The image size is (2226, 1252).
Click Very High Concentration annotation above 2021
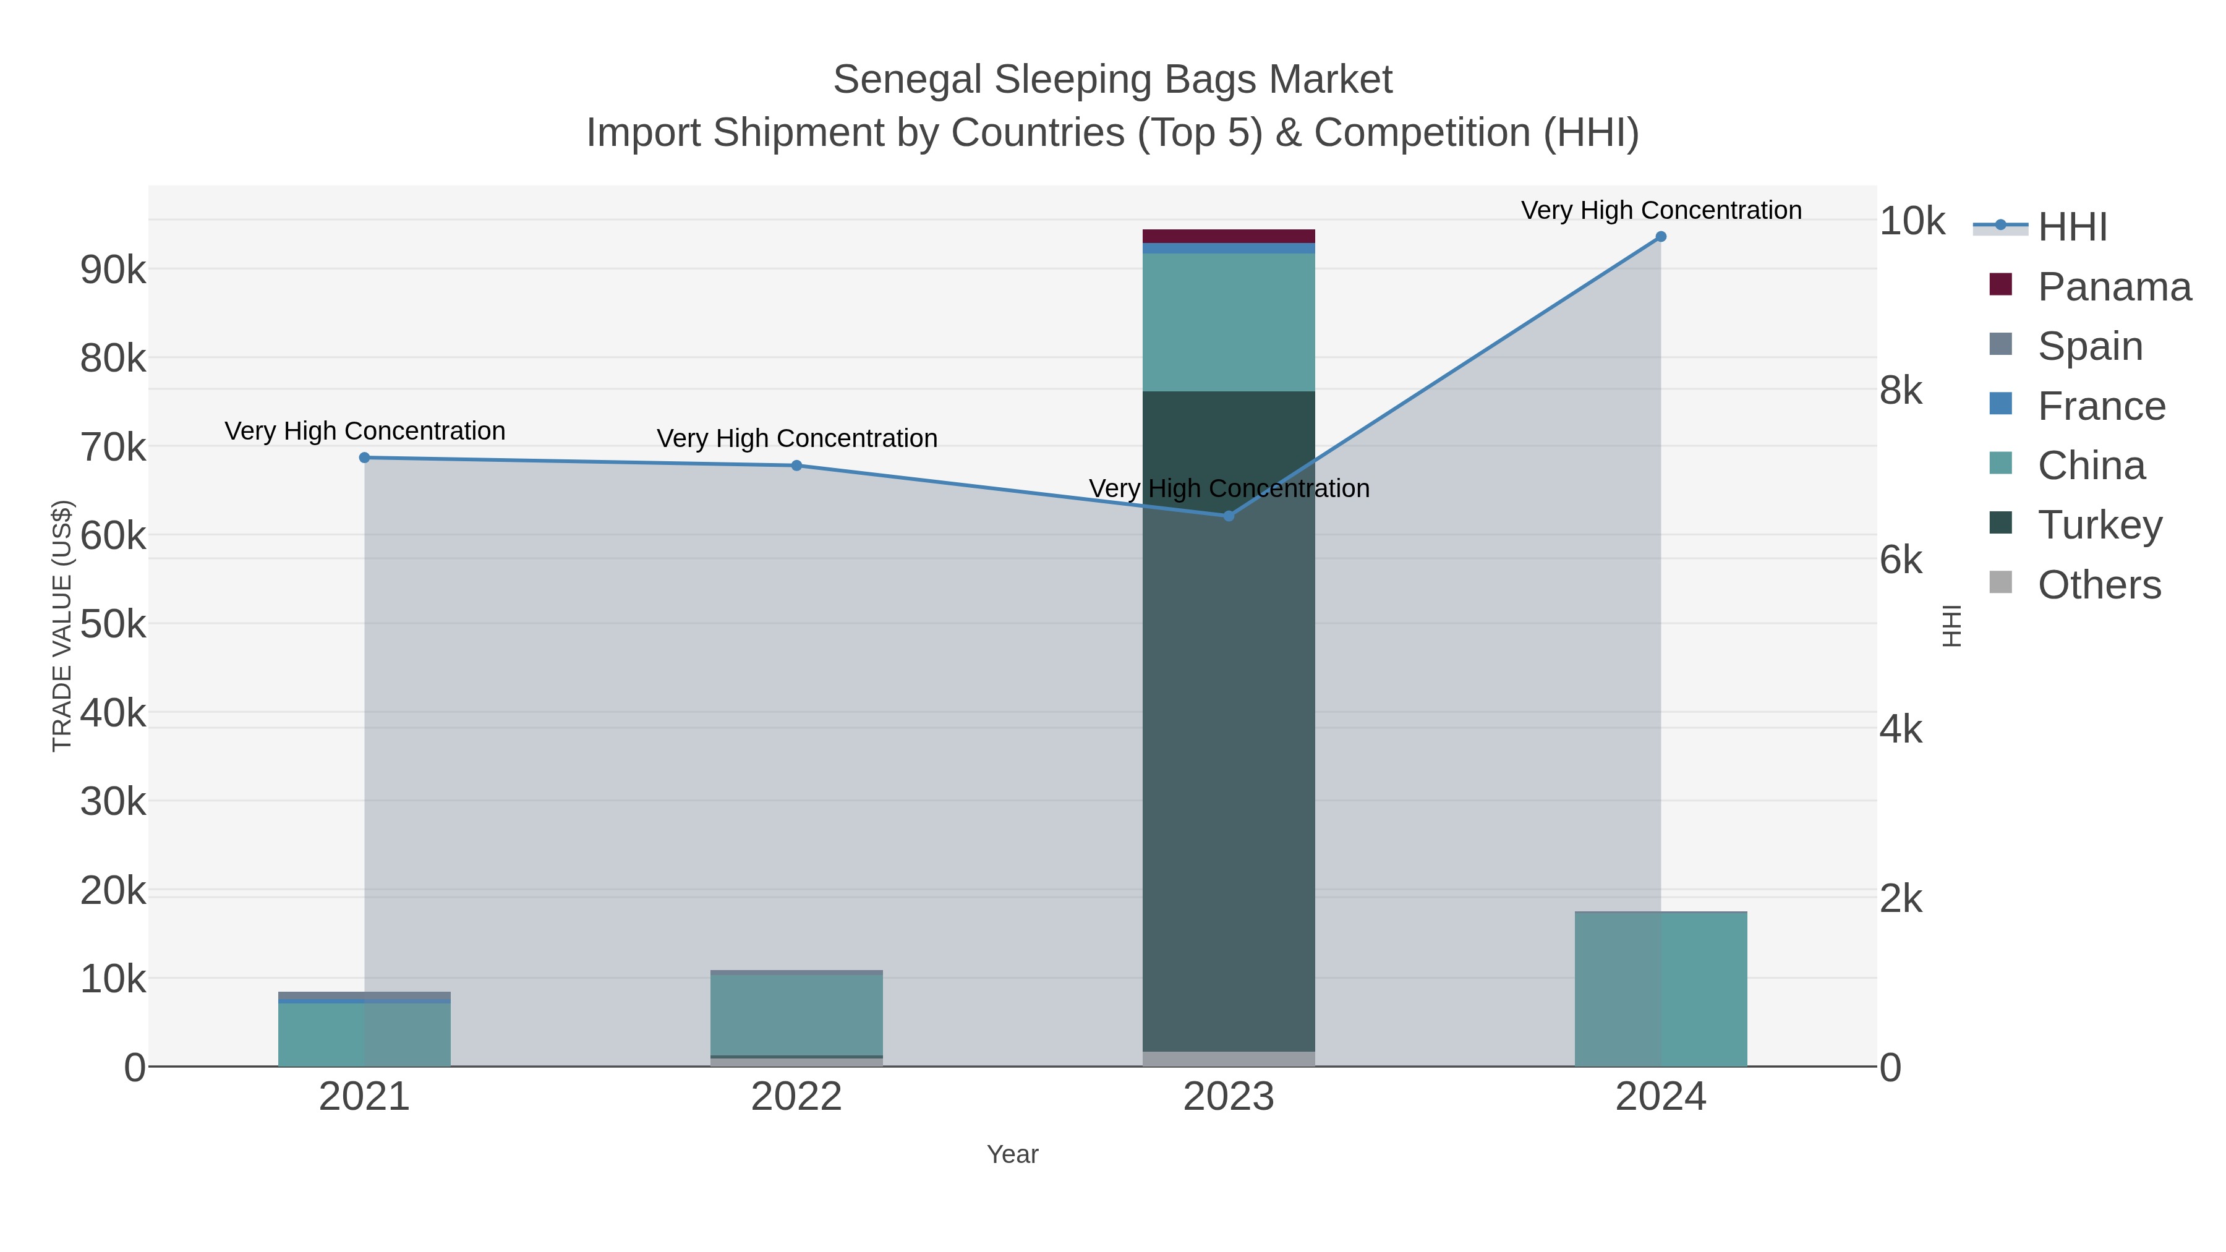[365, 430]
